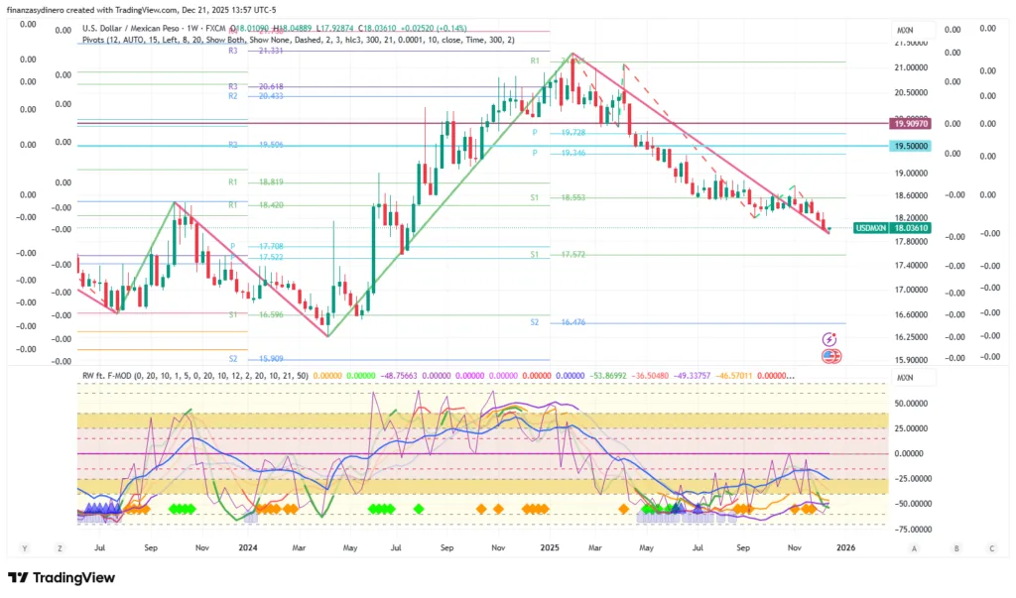Open MXN selector in the indicator pane

(x=904, y=378)
